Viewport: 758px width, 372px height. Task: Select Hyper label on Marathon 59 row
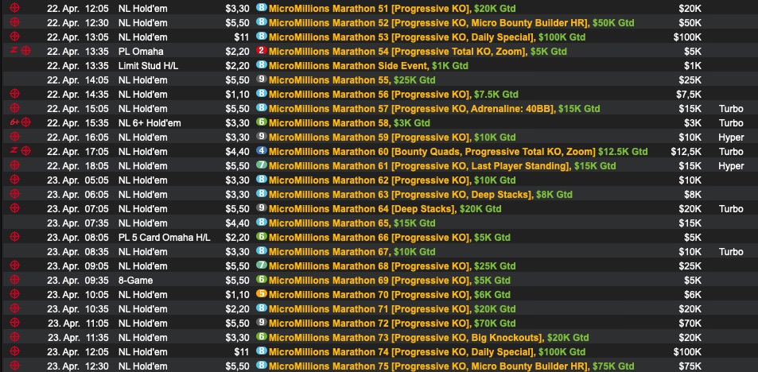[x=731, y=138]
